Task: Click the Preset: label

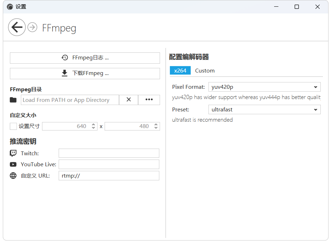Action: [x=181, y=110]
